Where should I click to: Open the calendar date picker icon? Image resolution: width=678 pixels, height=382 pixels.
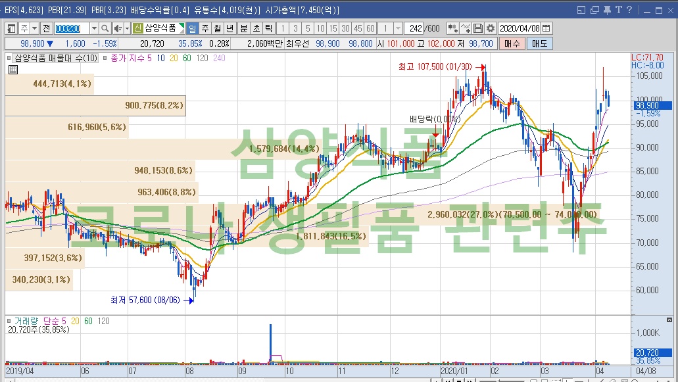point(546,28)
